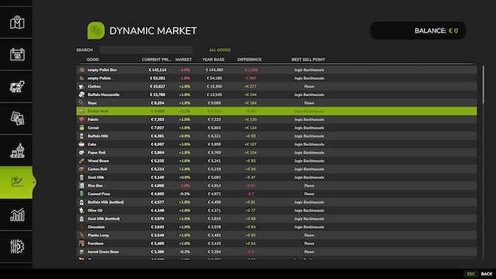
Task: Click the empty Pallet Box item icon
Action: (x=81, y=70)
